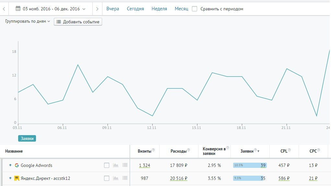Select the Вчера quick period

click(112, 9)
